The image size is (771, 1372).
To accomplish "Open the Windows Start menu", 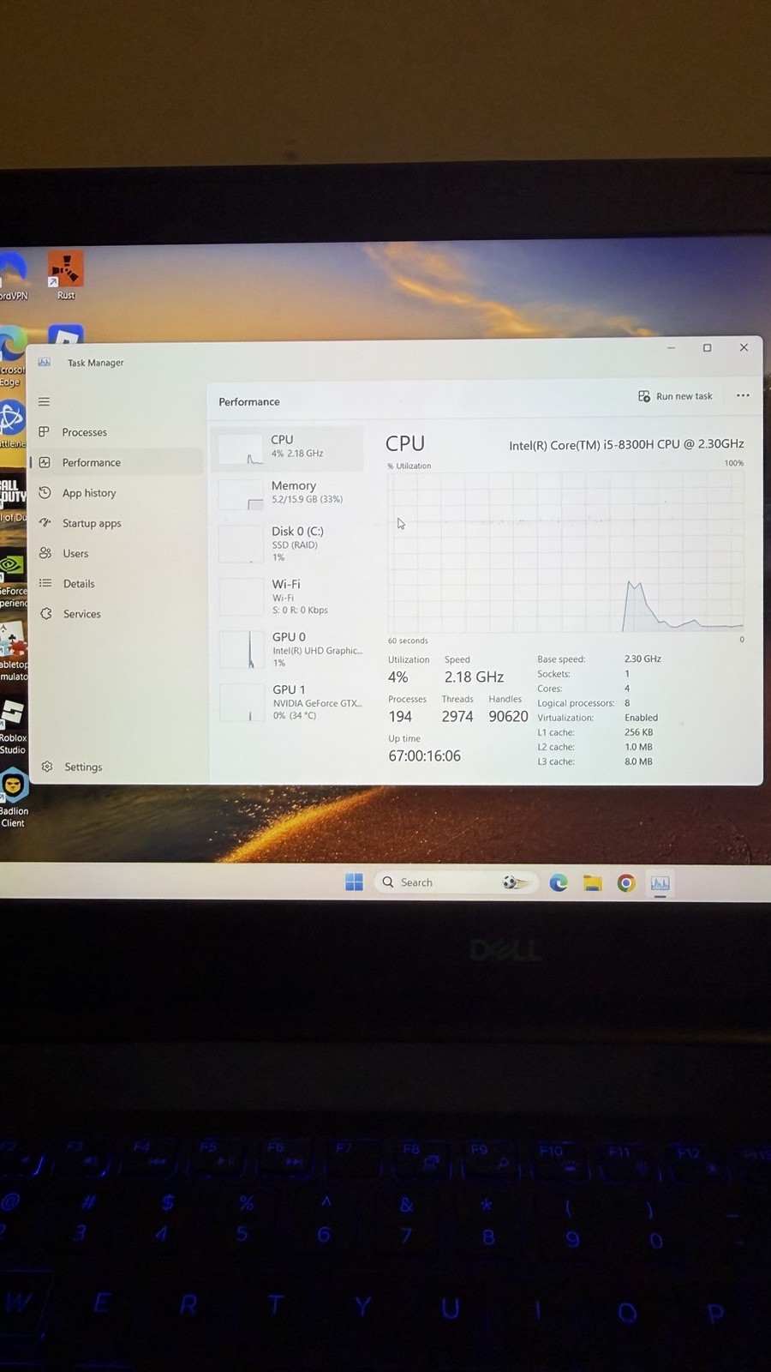I will click(354, 882).
